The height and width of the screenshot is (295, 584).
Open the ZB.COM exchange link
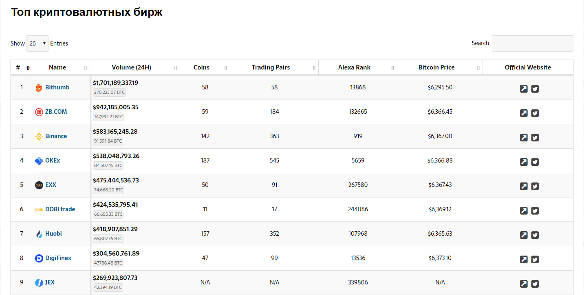pos(56,112)
